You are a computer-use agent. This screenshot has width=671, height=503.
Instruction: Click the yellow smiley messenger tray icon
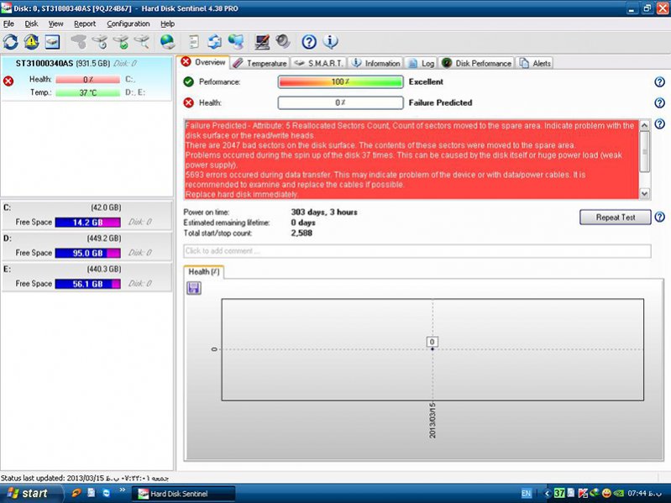click(606, 493)
